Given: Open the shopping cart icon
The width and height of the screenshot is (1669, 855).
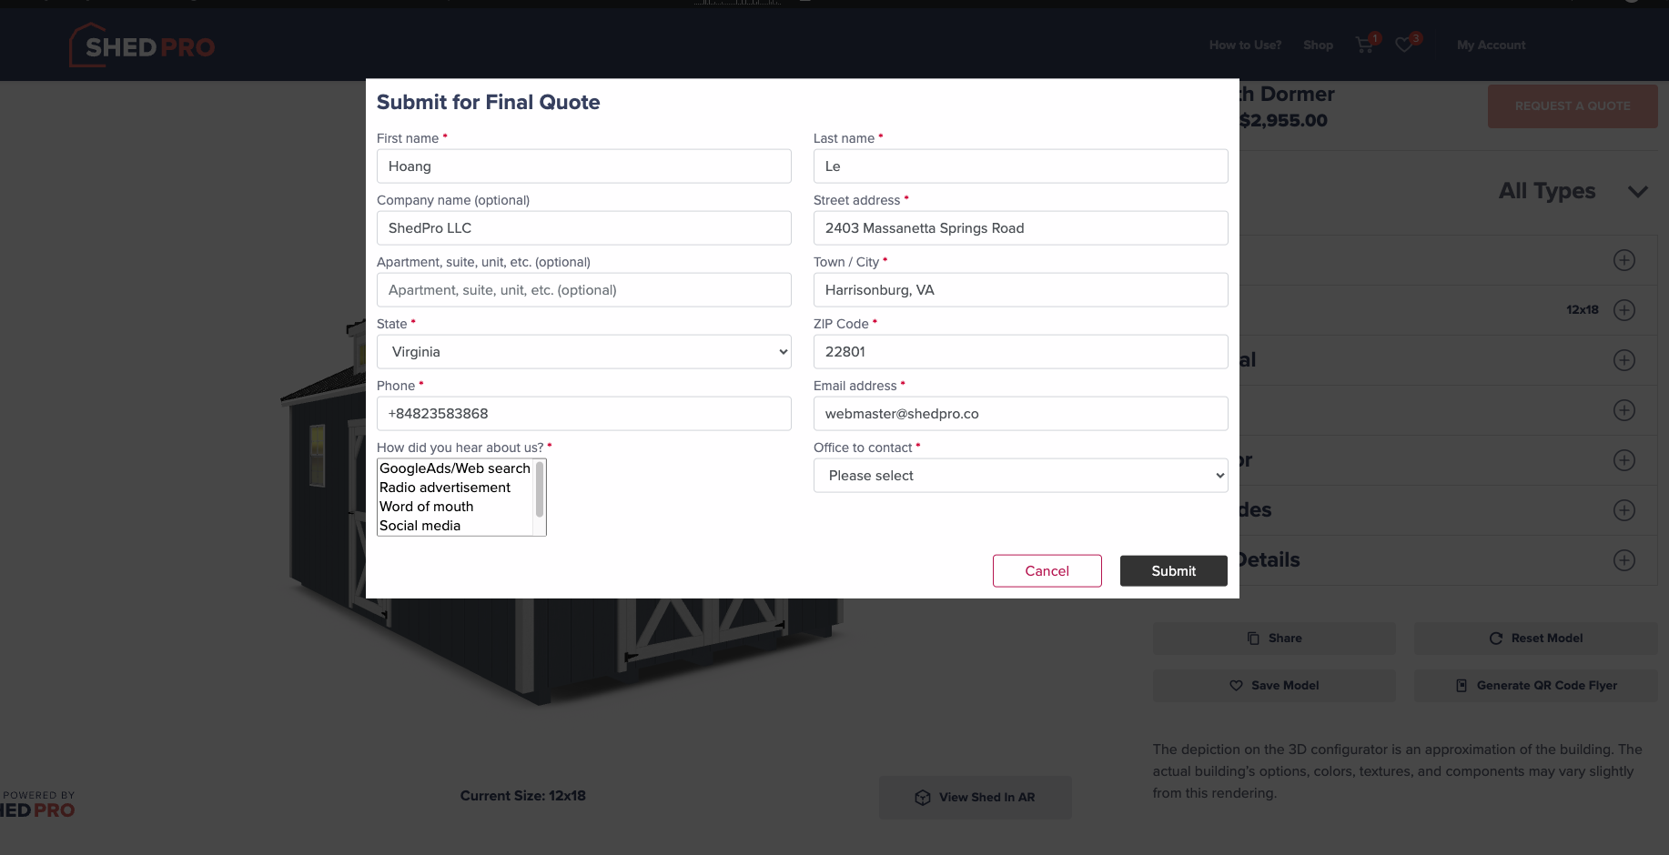Looking at the screenshot, I should (x=1364, y=45).
